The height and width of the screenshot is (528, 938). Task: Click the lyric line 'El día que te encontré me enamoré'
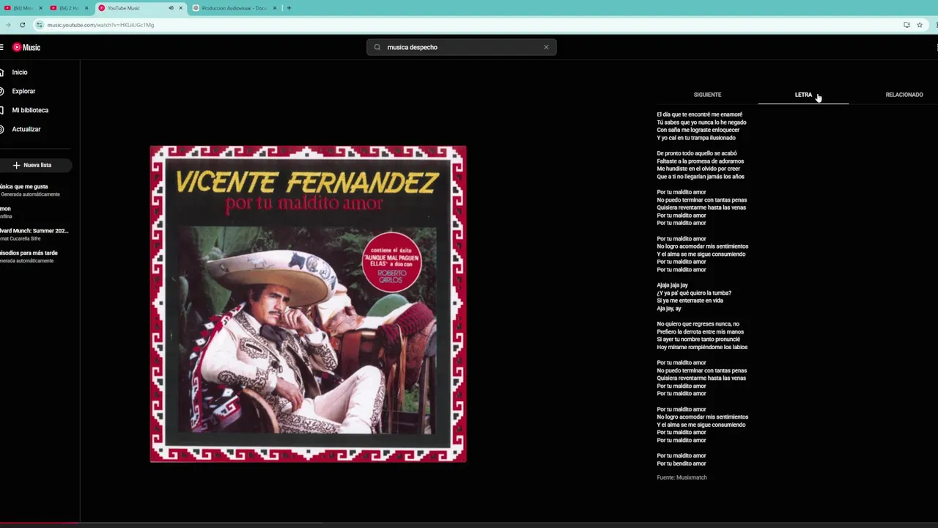coord(699,114)
